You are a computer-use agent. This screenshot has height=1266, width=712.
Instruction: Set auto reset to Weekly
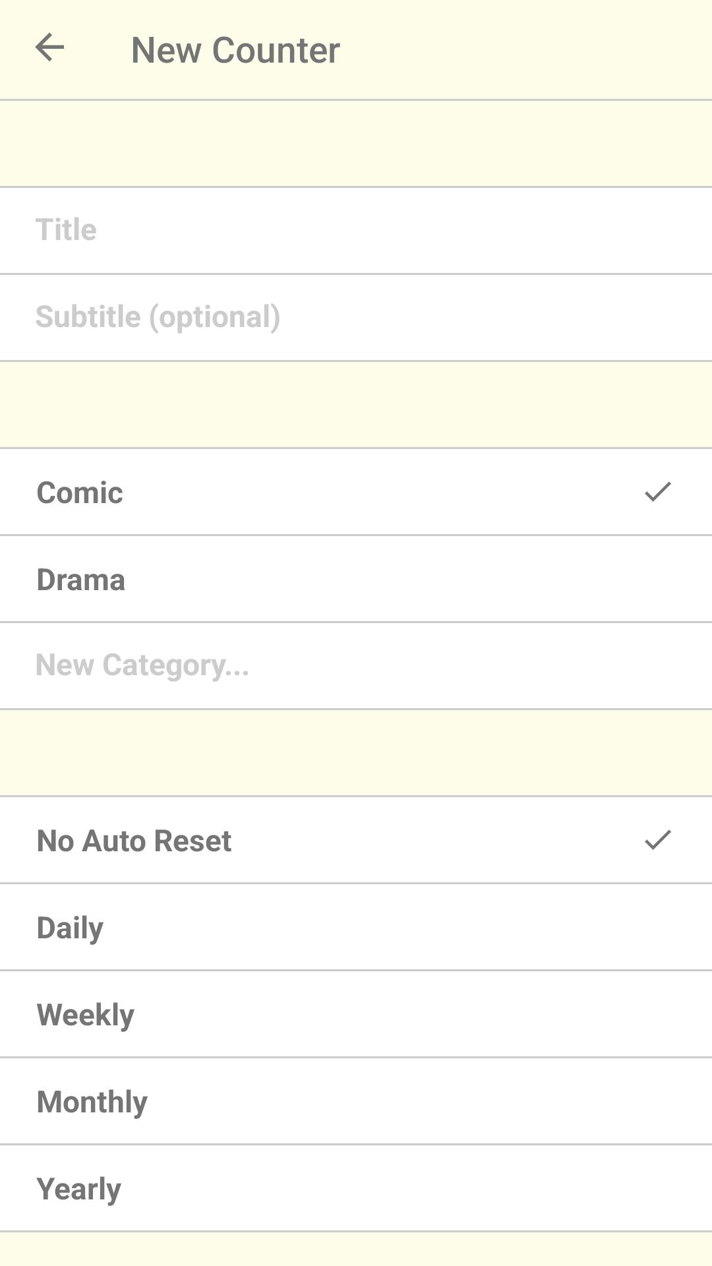point(356,1014)
